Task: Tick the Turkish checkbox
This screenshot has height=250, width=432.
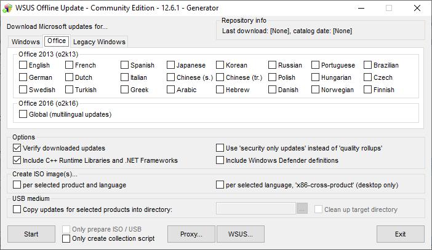Action: click(x=69, y=90)
